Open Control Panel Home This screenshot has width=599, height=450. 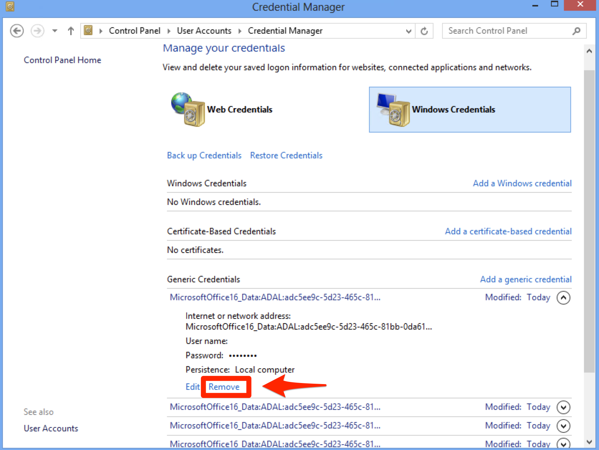[62, 60]
